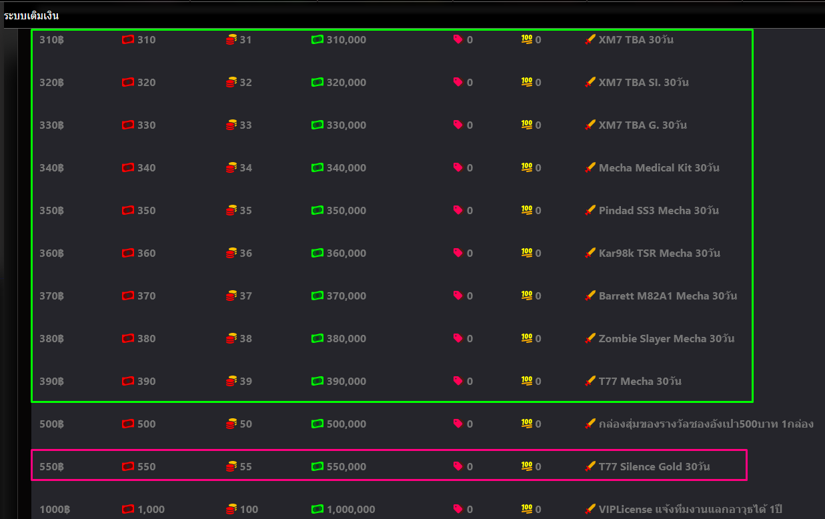
Task: Click the pink tag icon in 390฿ row
Action: pyautogui.click(x=458, y=381)
